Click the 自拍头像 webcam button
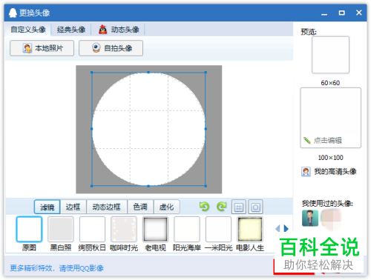 pyautogui.click(x=111, y=48)
